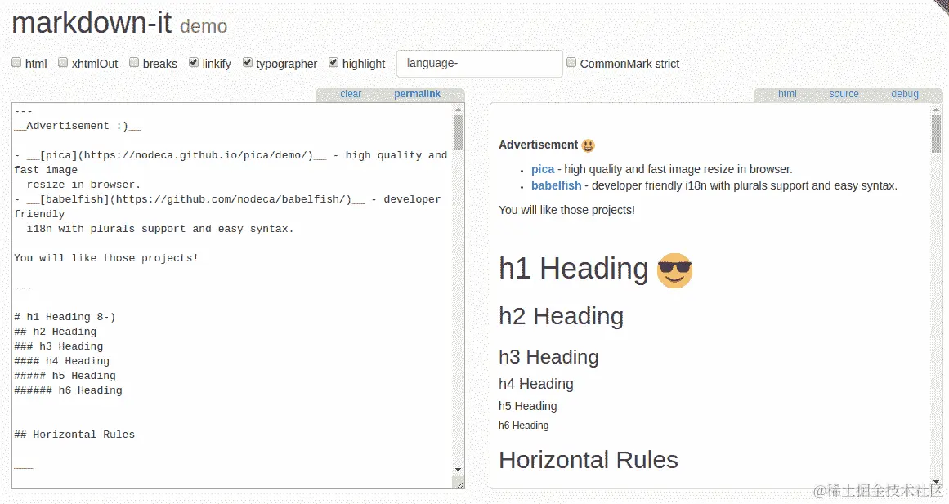The height and width of the screenshot is (504, 949).
Task: Click the rendered h4 Heading in preview
Action: 536,384
